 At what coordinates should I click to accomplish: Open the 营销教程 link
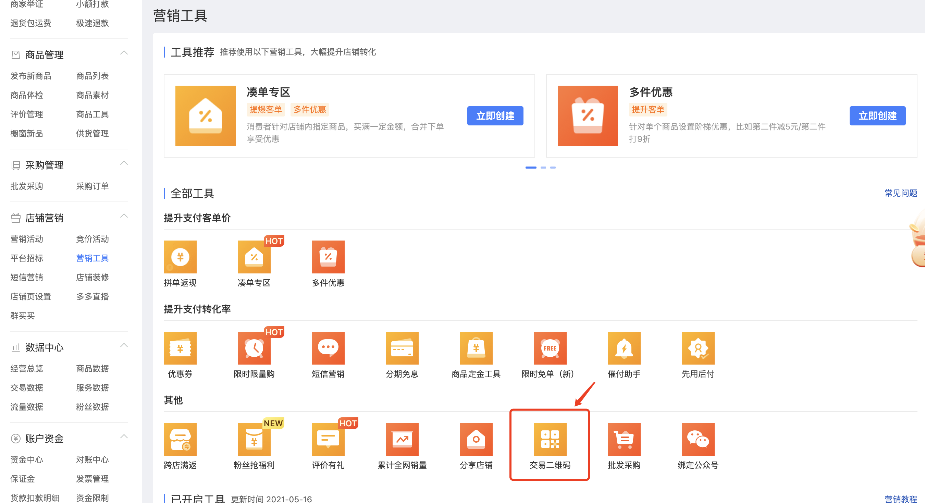[x=900, y=498]
